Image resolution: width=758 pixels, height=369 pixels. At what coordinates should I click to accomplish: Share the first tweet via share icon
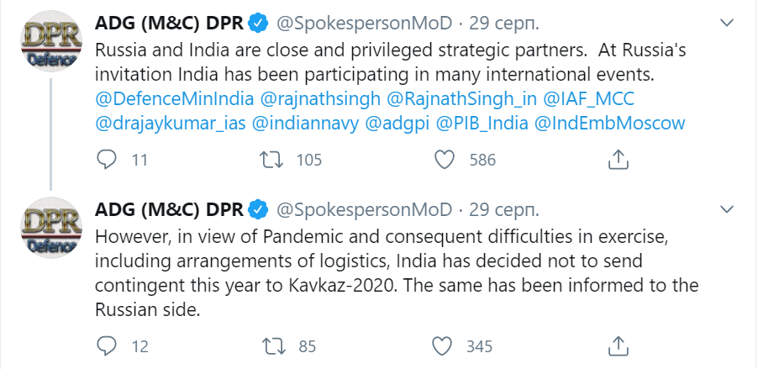coord(618,159)
